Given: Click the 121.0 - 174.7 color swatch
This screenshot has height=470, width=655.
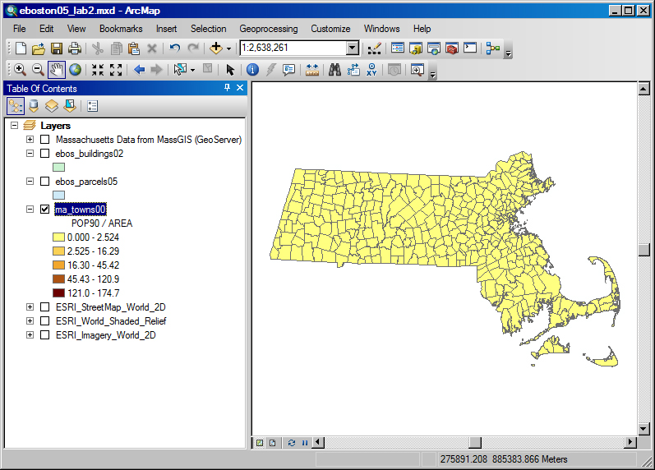Looking at the screenshot, I should pyautogui.click(x=58, y=293).
